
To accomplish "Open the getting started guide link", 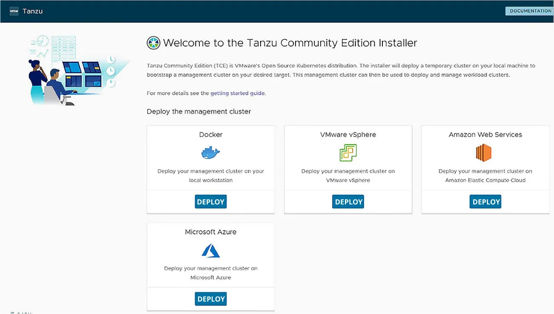I will click(x=238, y=93).
